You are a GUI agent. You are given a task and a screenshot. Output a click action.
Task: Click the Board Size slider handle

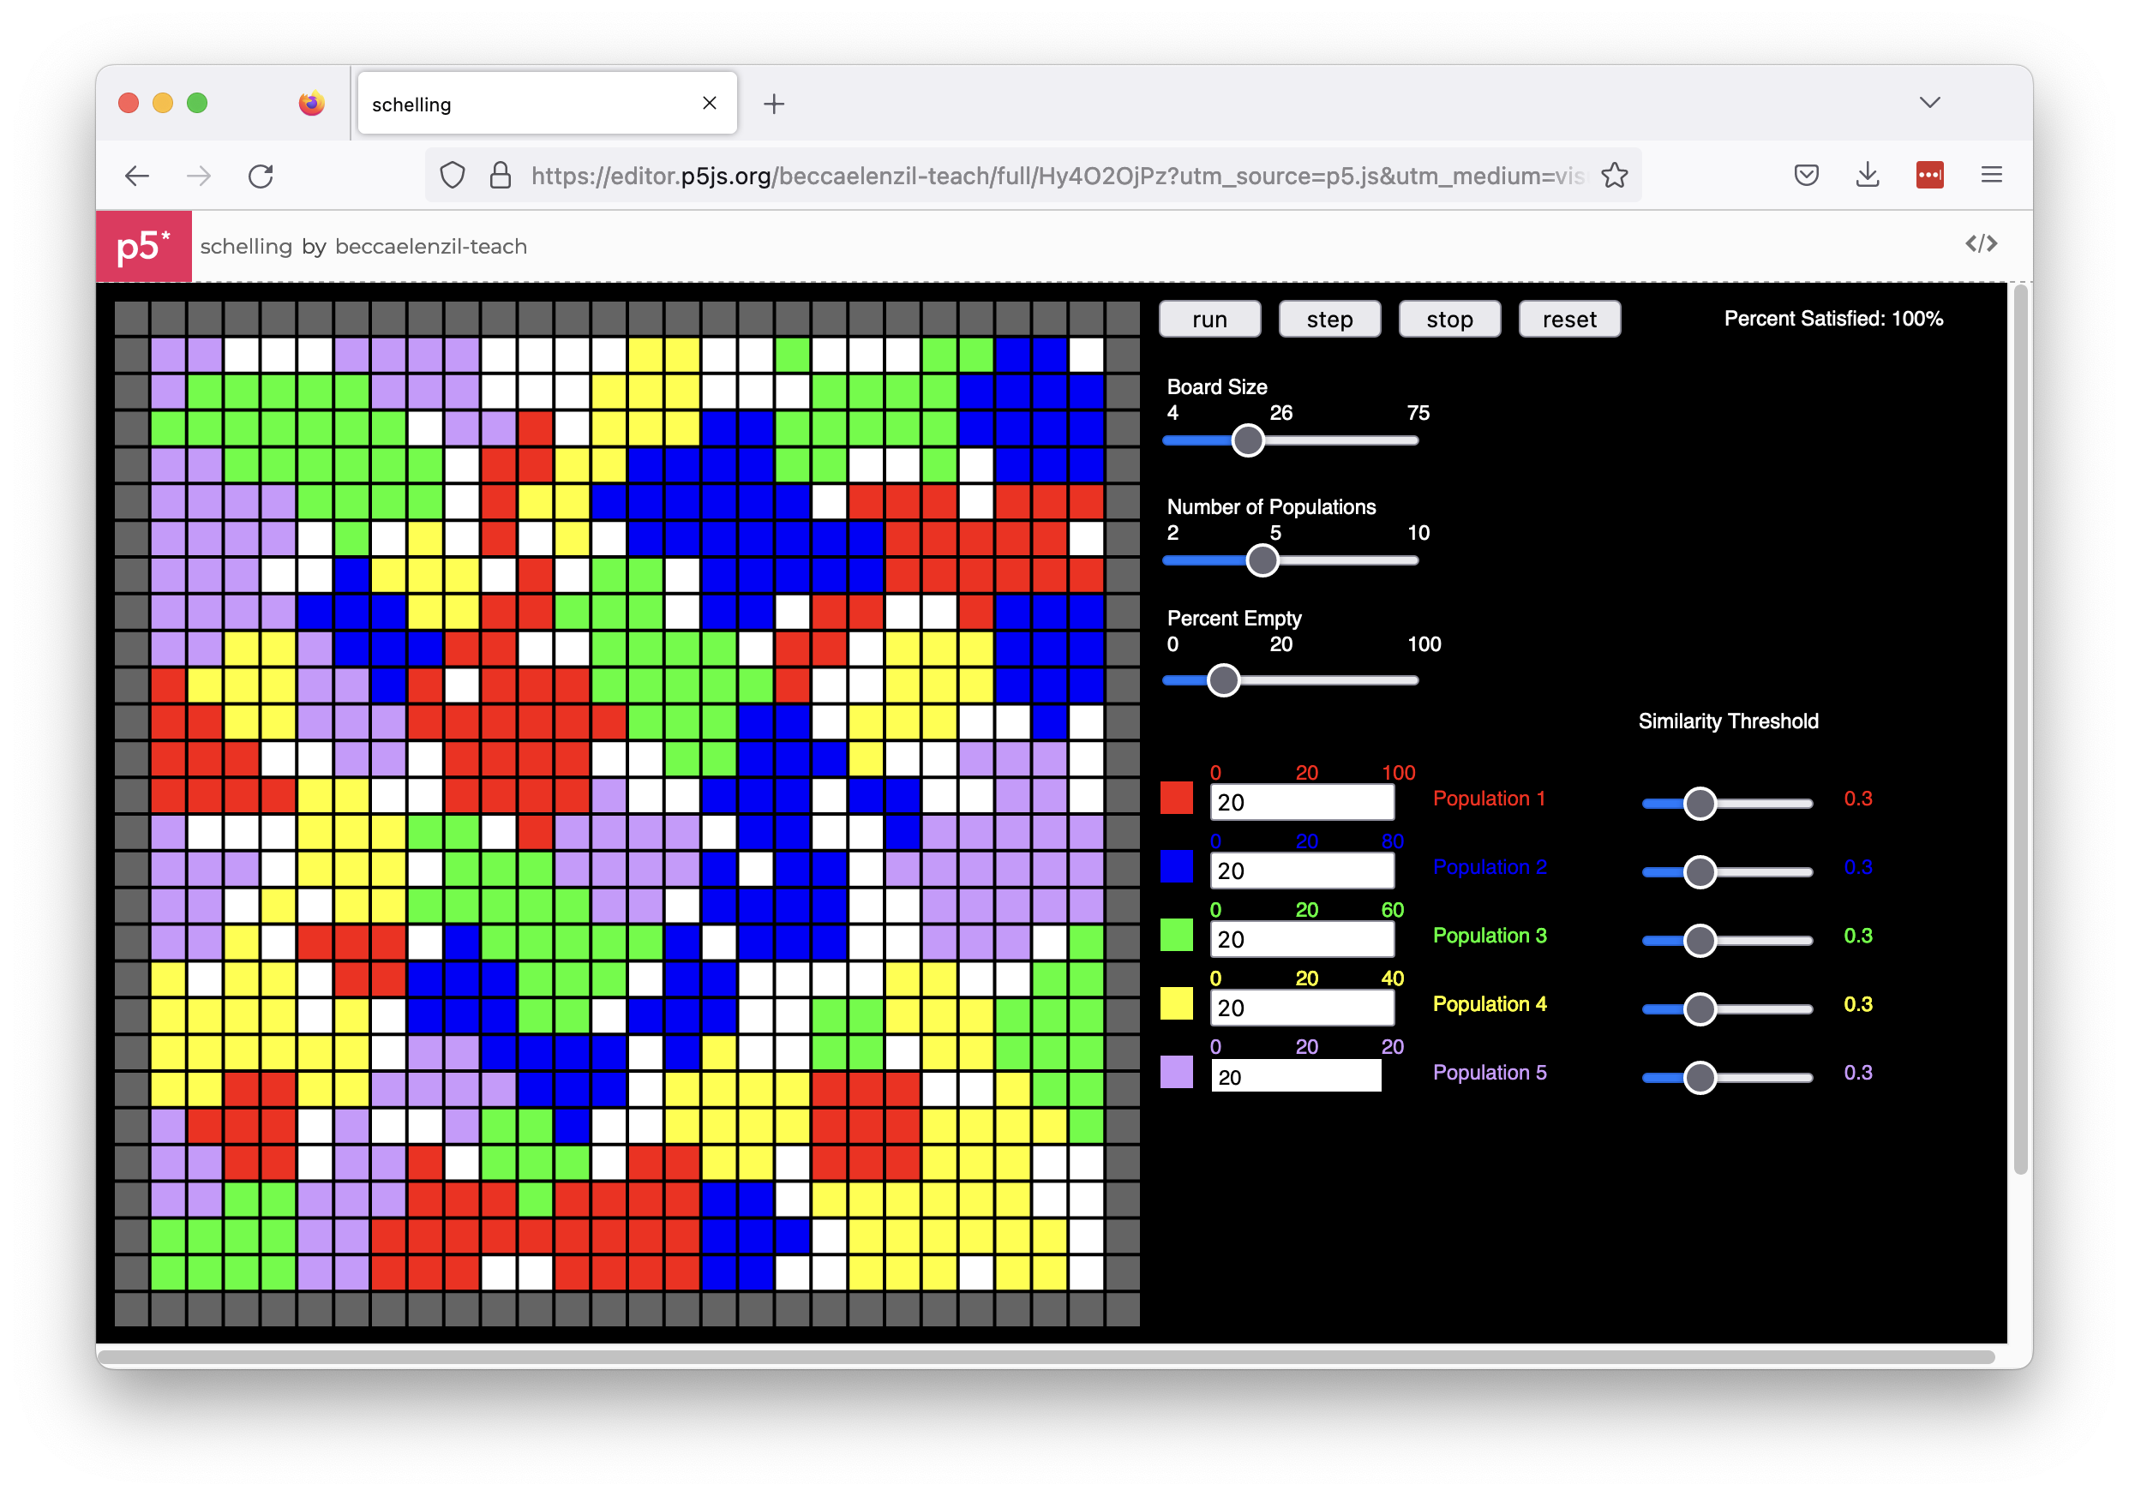[x=1248, y=441]
